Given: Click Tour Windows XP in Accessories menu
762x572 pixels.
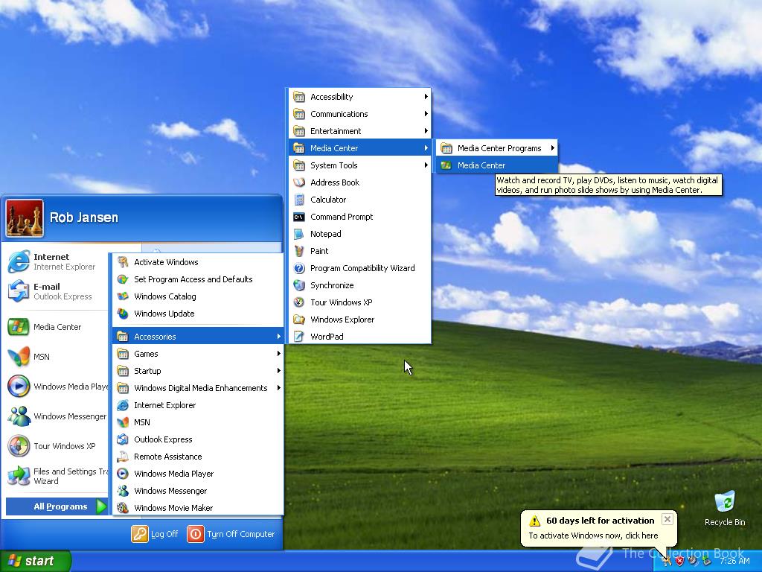Looking at the screenshot, I should (x=359, y=302).
